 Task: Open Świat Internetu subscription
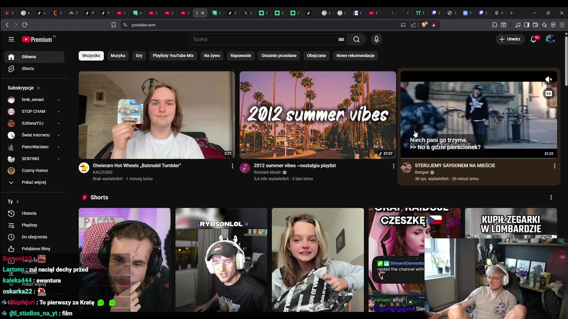[34, 135]
